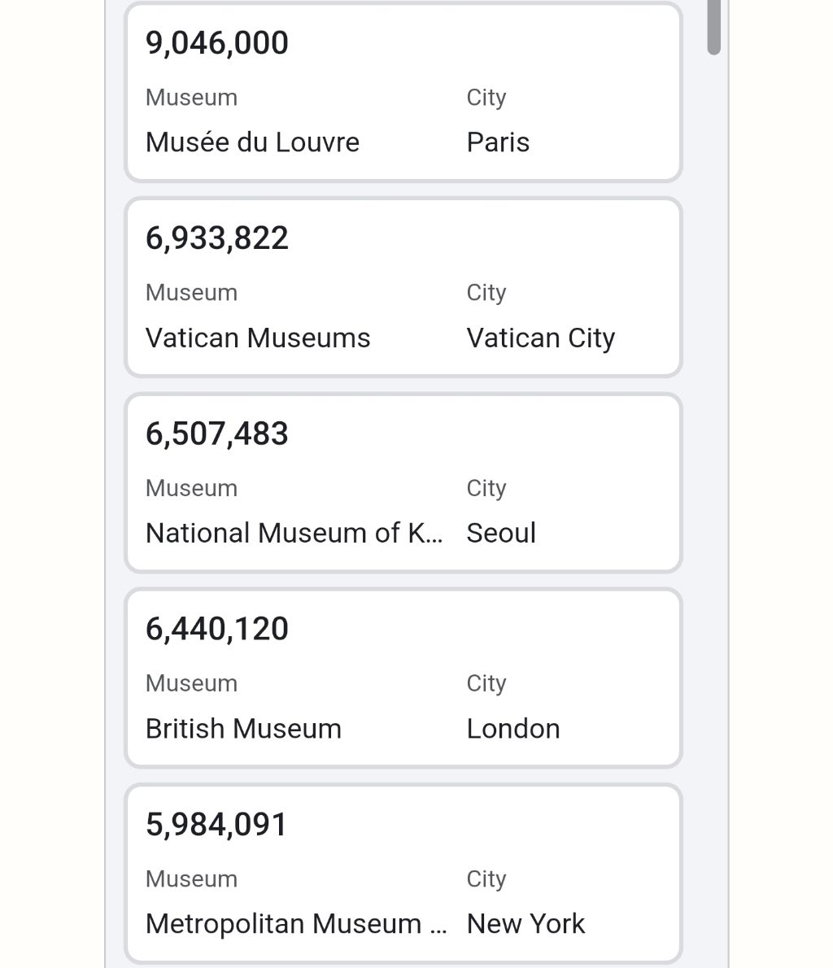Click the 6,440,120 visitor count
This screenshot has height=968, width=833.
(216, 629)
